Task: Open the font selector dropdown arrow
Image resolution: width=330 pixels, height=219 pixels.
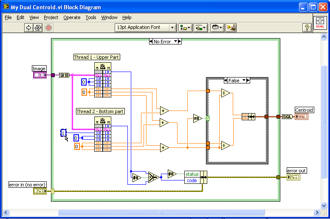Action: pos(172,28)
